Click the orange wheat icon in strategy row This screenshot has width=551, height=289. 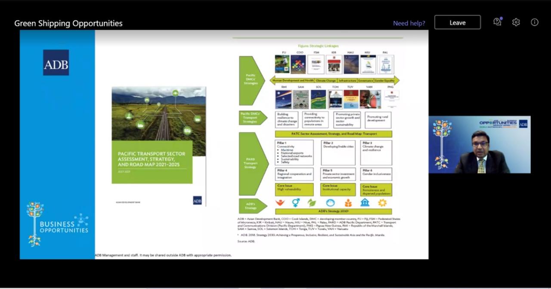[348, 203]
